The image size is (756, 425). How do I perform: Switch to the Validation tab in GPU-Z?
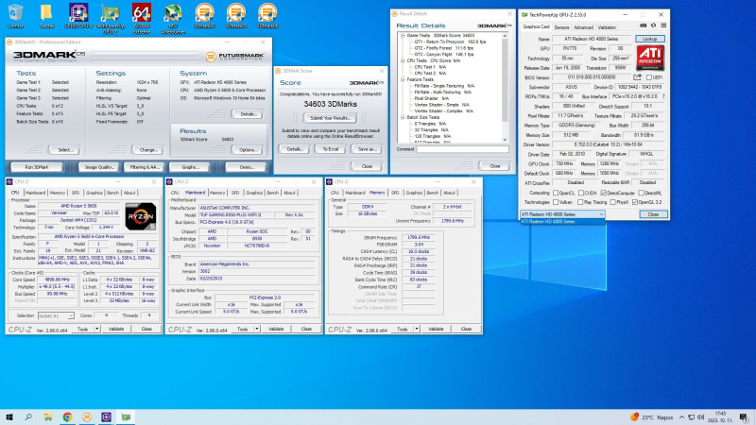coord(607,27)
